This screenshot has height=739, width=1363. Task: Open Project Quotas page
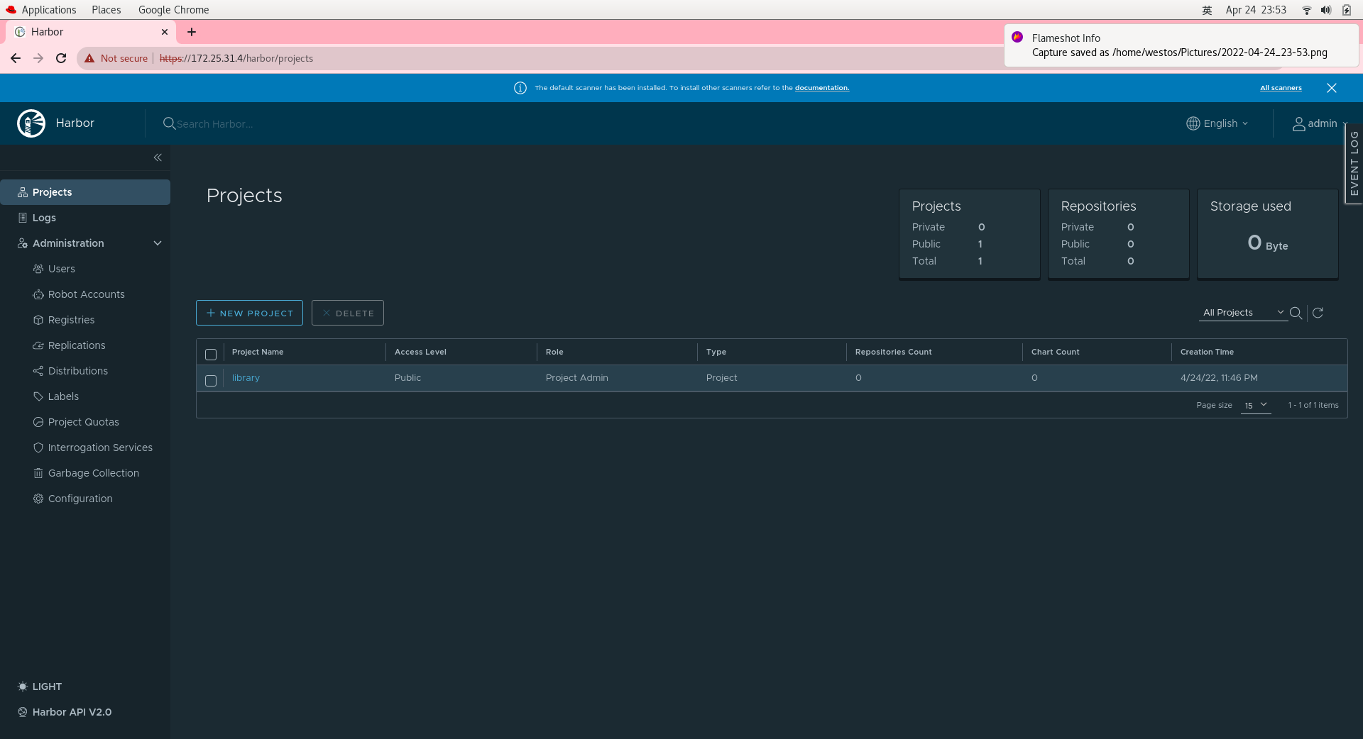[x=85, y=422]
